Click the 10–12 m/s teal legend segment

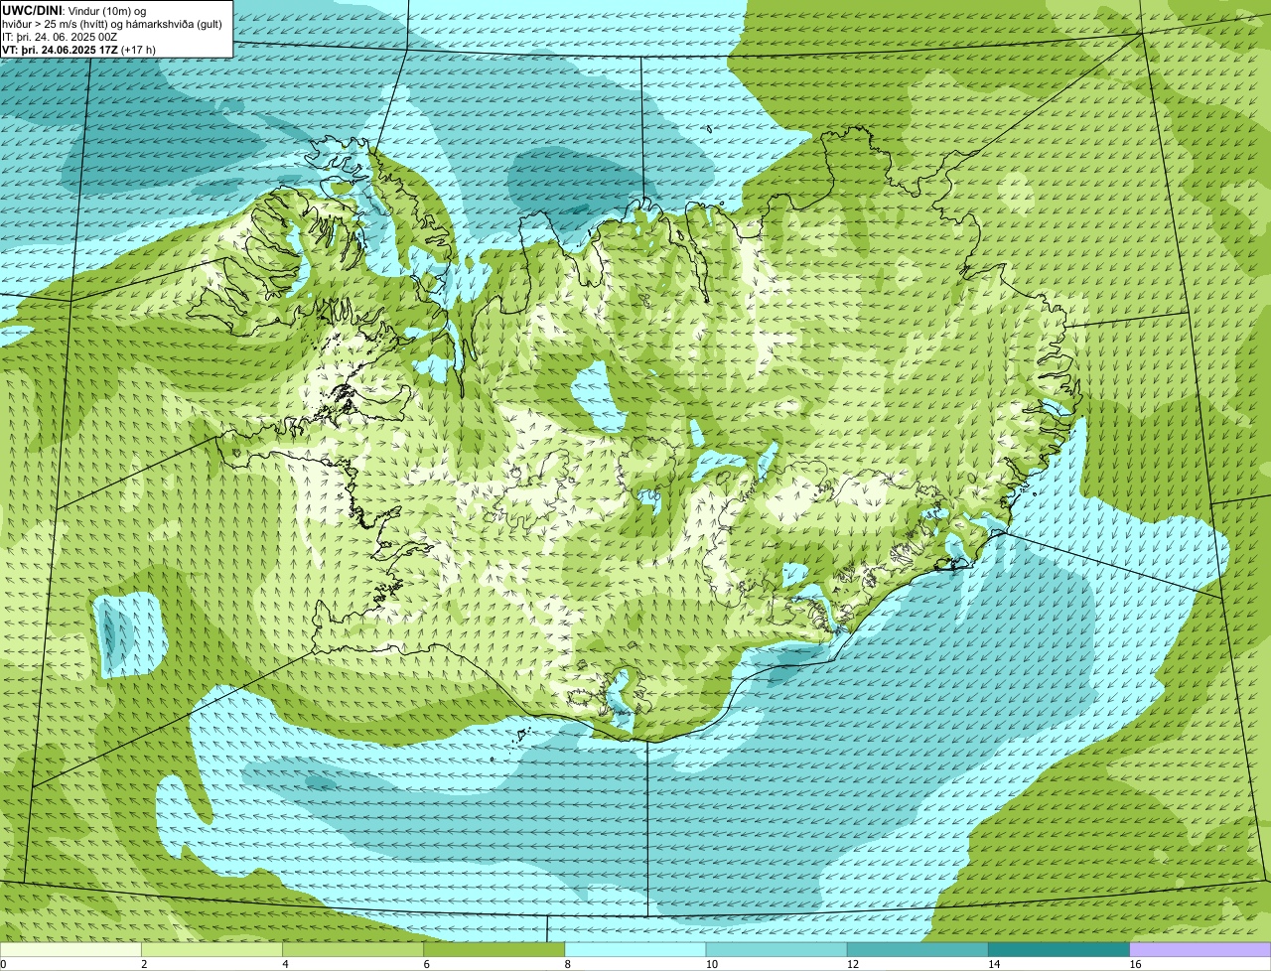point(777,950)
